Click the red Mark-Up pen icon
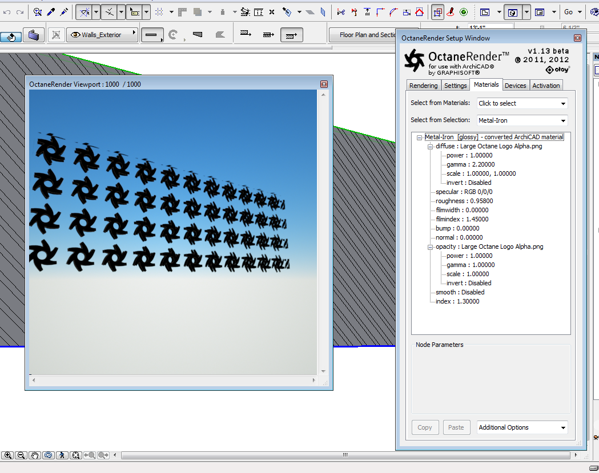Image resolution: width=599 pixels, height=473 pixels. [x=451, y=12]
